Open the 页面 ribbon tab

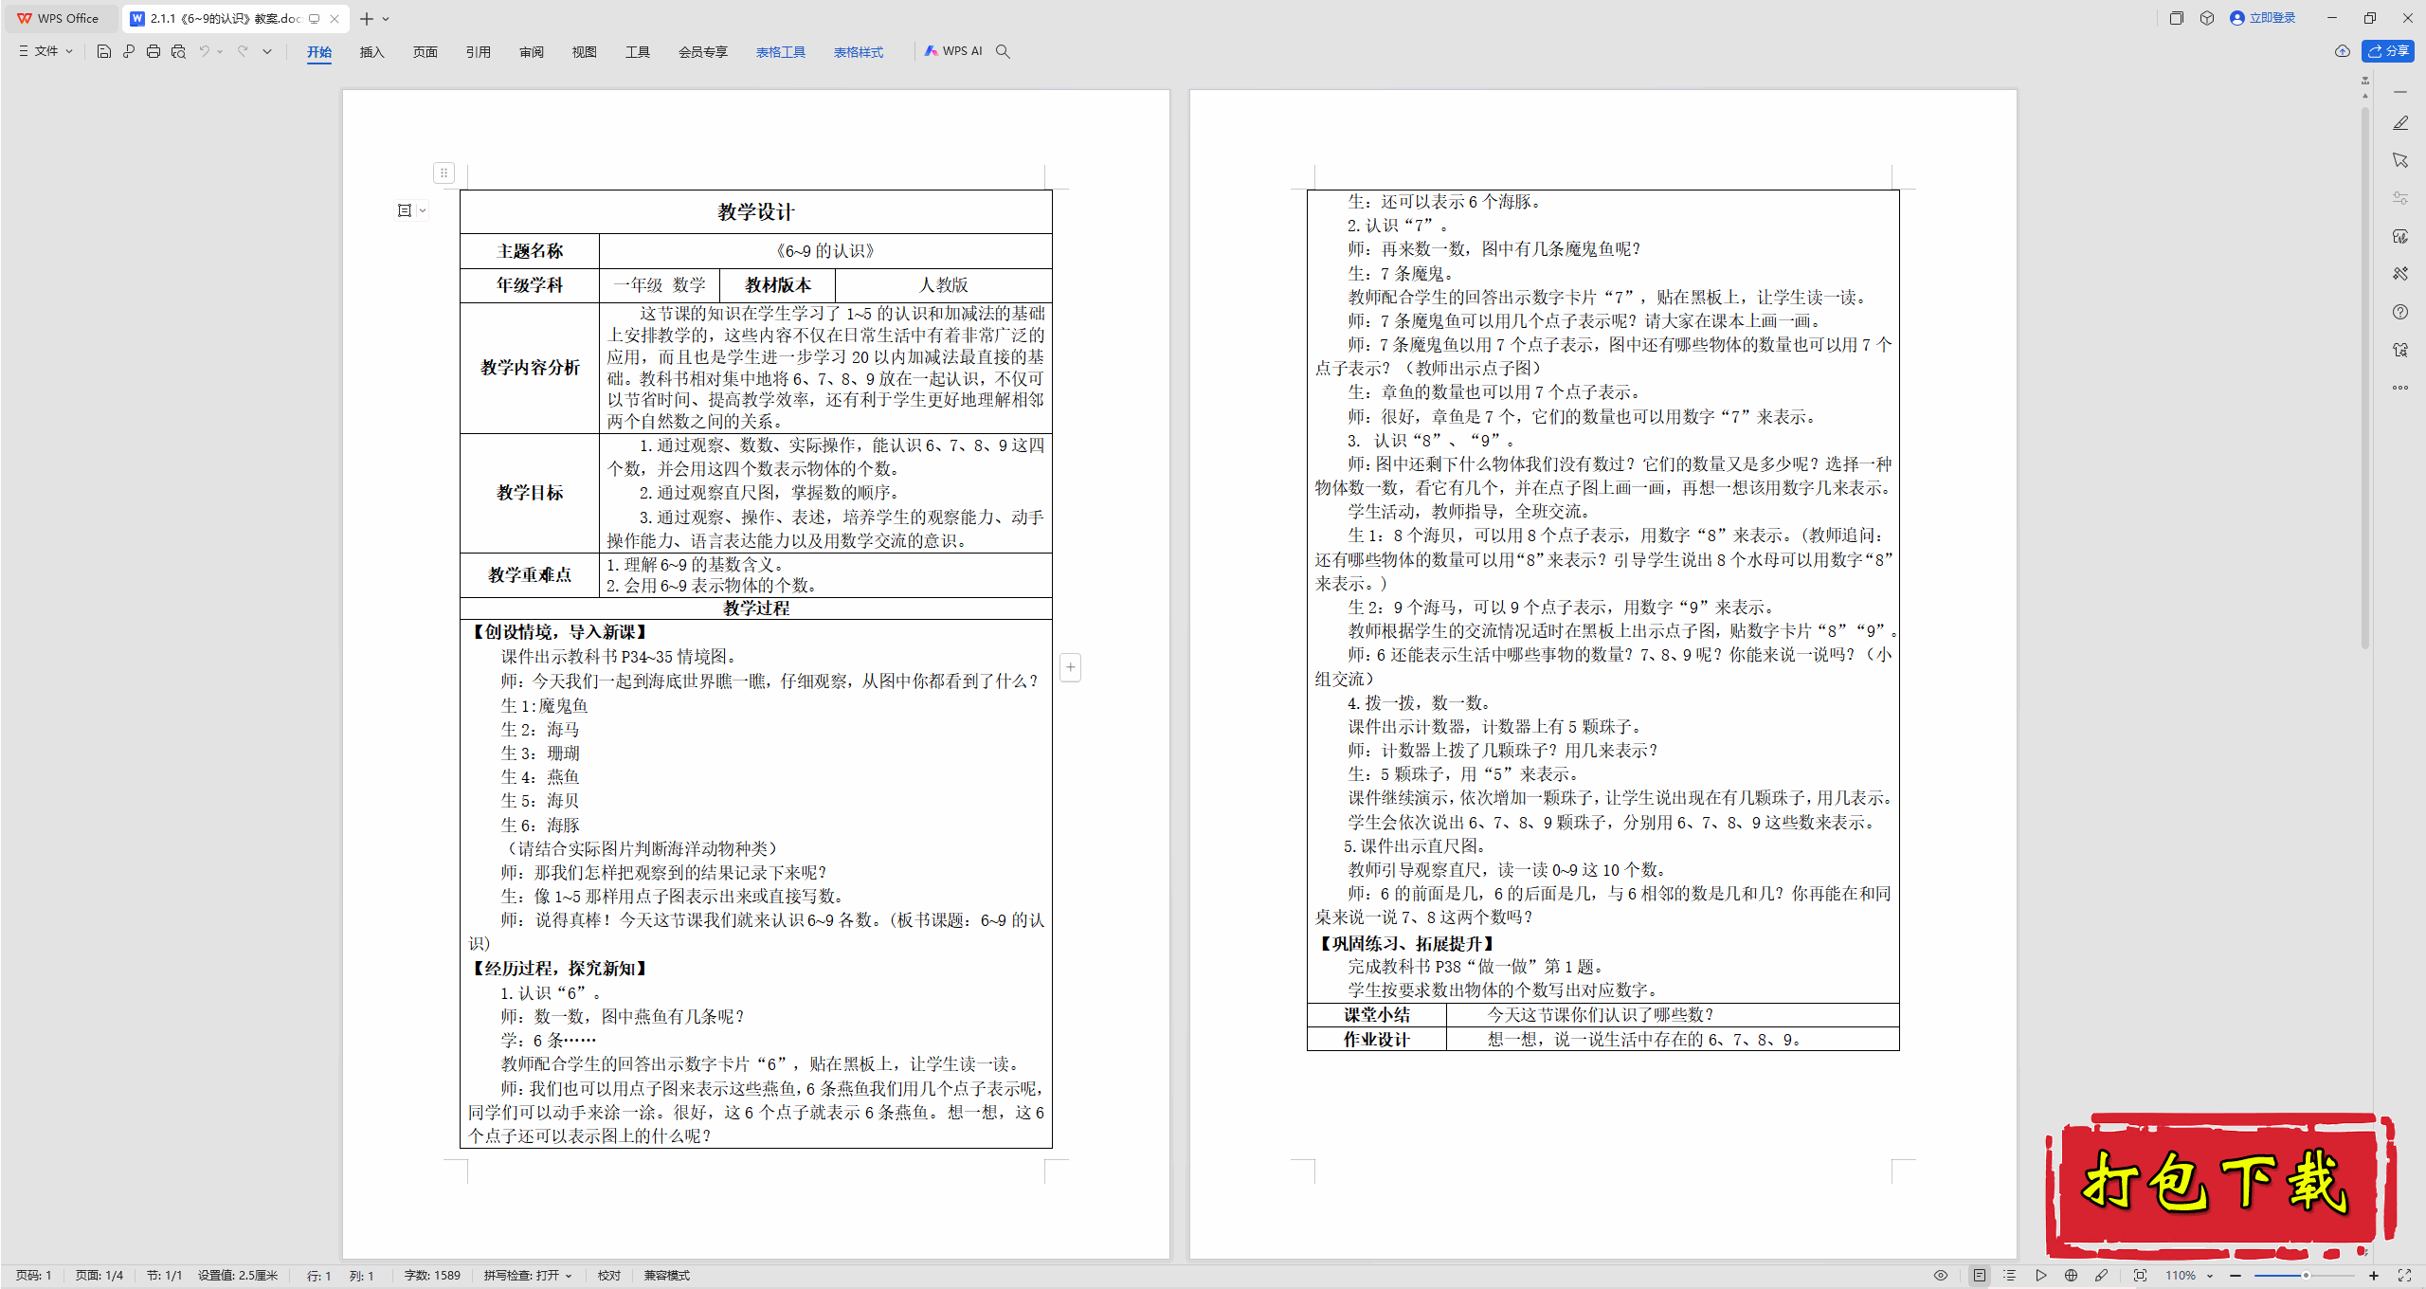point(425,52)
